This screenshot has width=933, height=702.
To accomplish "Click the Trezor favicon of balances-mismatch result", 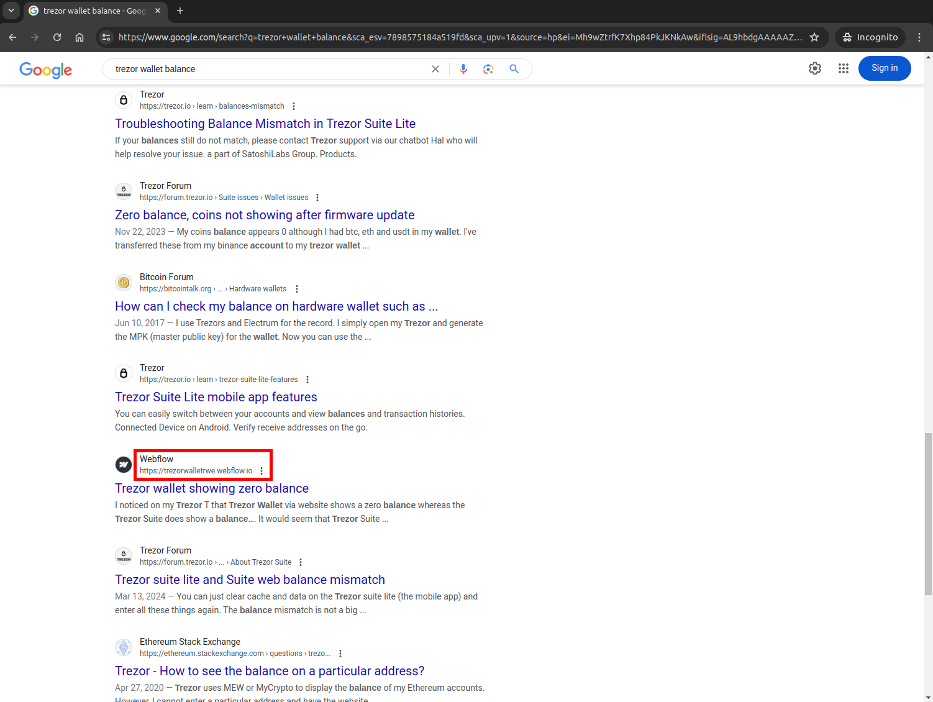I will 124,100.
